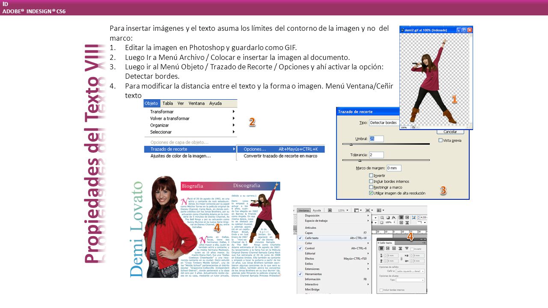Check Incluir bordes internos in Trazado de recorte
This screenshot has height=308, width=548.
[371, 181]
